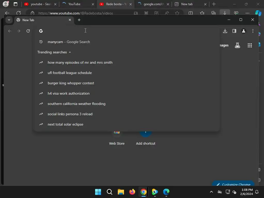Screen dimensions: 264x198
Task: Open Edge collections icon
Action: click(213, 13)
